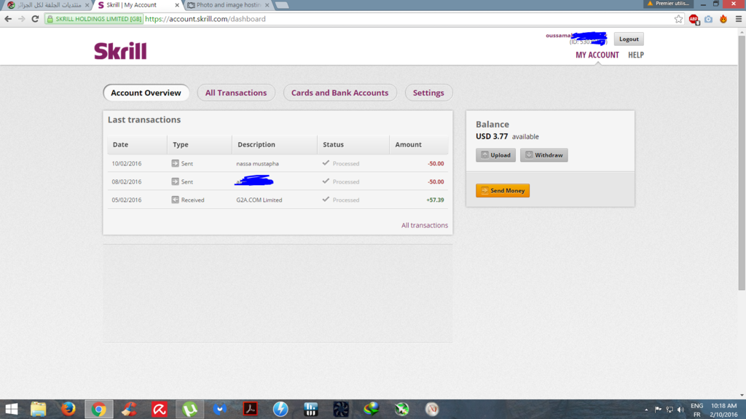The width and height of the screenshot is (746, 419).
Task: Click the network tray icon
Action: [670, 410]
